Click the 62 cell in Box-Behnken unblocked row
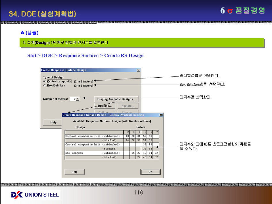Viewport: 272px width, 204px height. 156,153
